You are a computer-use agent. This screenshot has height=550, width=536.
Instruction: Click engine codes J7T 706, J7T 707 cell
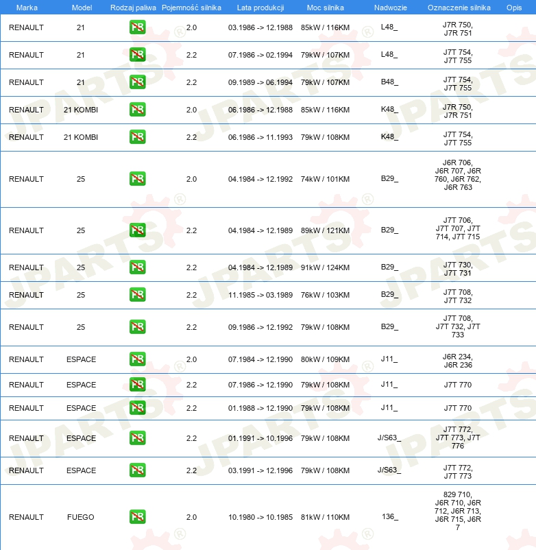click(x=458, y=228)
